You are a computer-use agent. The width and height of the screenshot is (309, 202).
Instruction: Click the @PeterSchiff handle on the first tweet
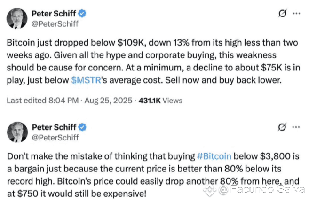55,24
